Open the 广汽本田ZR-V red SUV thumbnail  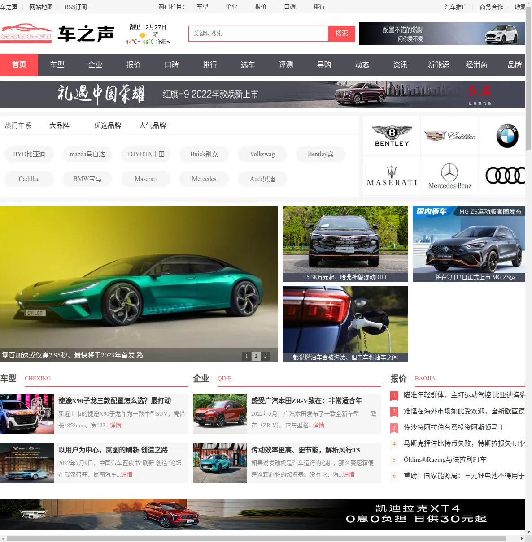click(x=220, y=414)
